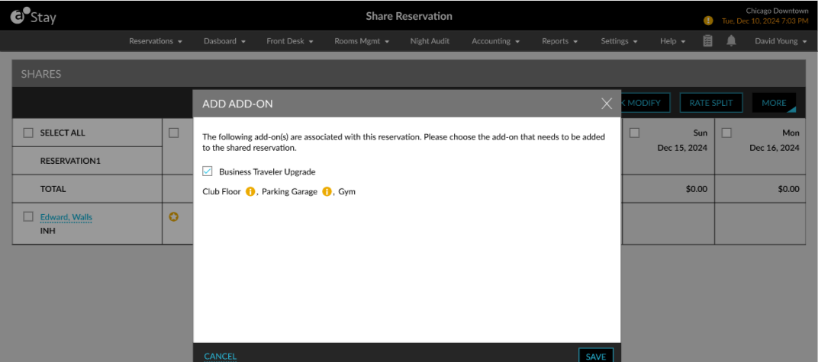The width and height of the screenshot is (818, 362).
Task: Open the Reservations dropdown menu
Action: click(x=156, y=41)
